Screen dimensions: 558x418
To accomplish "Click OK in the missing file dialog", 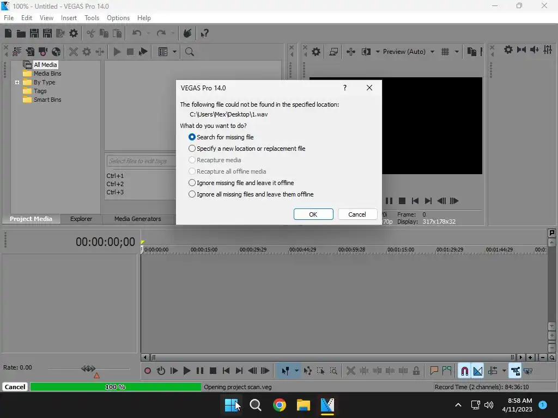I will [313, 214].
